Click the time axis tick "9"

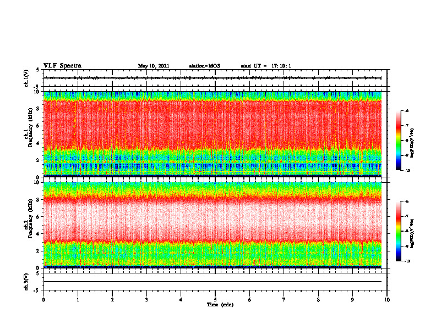click(352, 300)
